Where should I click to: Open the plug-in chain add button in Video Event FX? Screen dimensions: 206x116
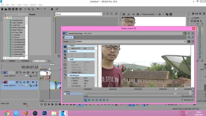[189, 37]
